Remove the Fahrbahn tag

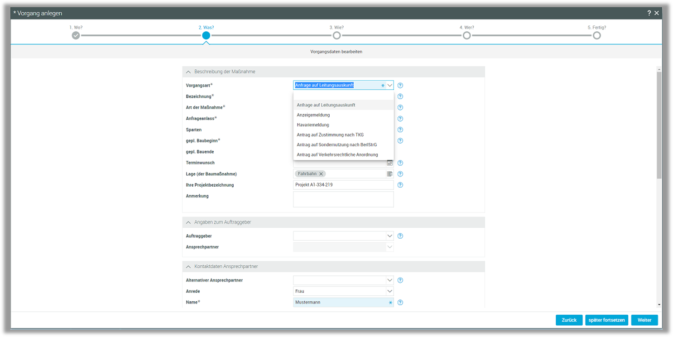(x=321, y=174)
